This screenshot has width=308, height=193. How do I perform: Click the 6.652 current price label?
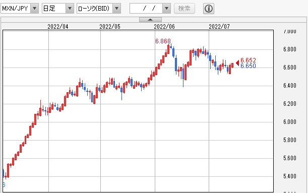point(249,60)
